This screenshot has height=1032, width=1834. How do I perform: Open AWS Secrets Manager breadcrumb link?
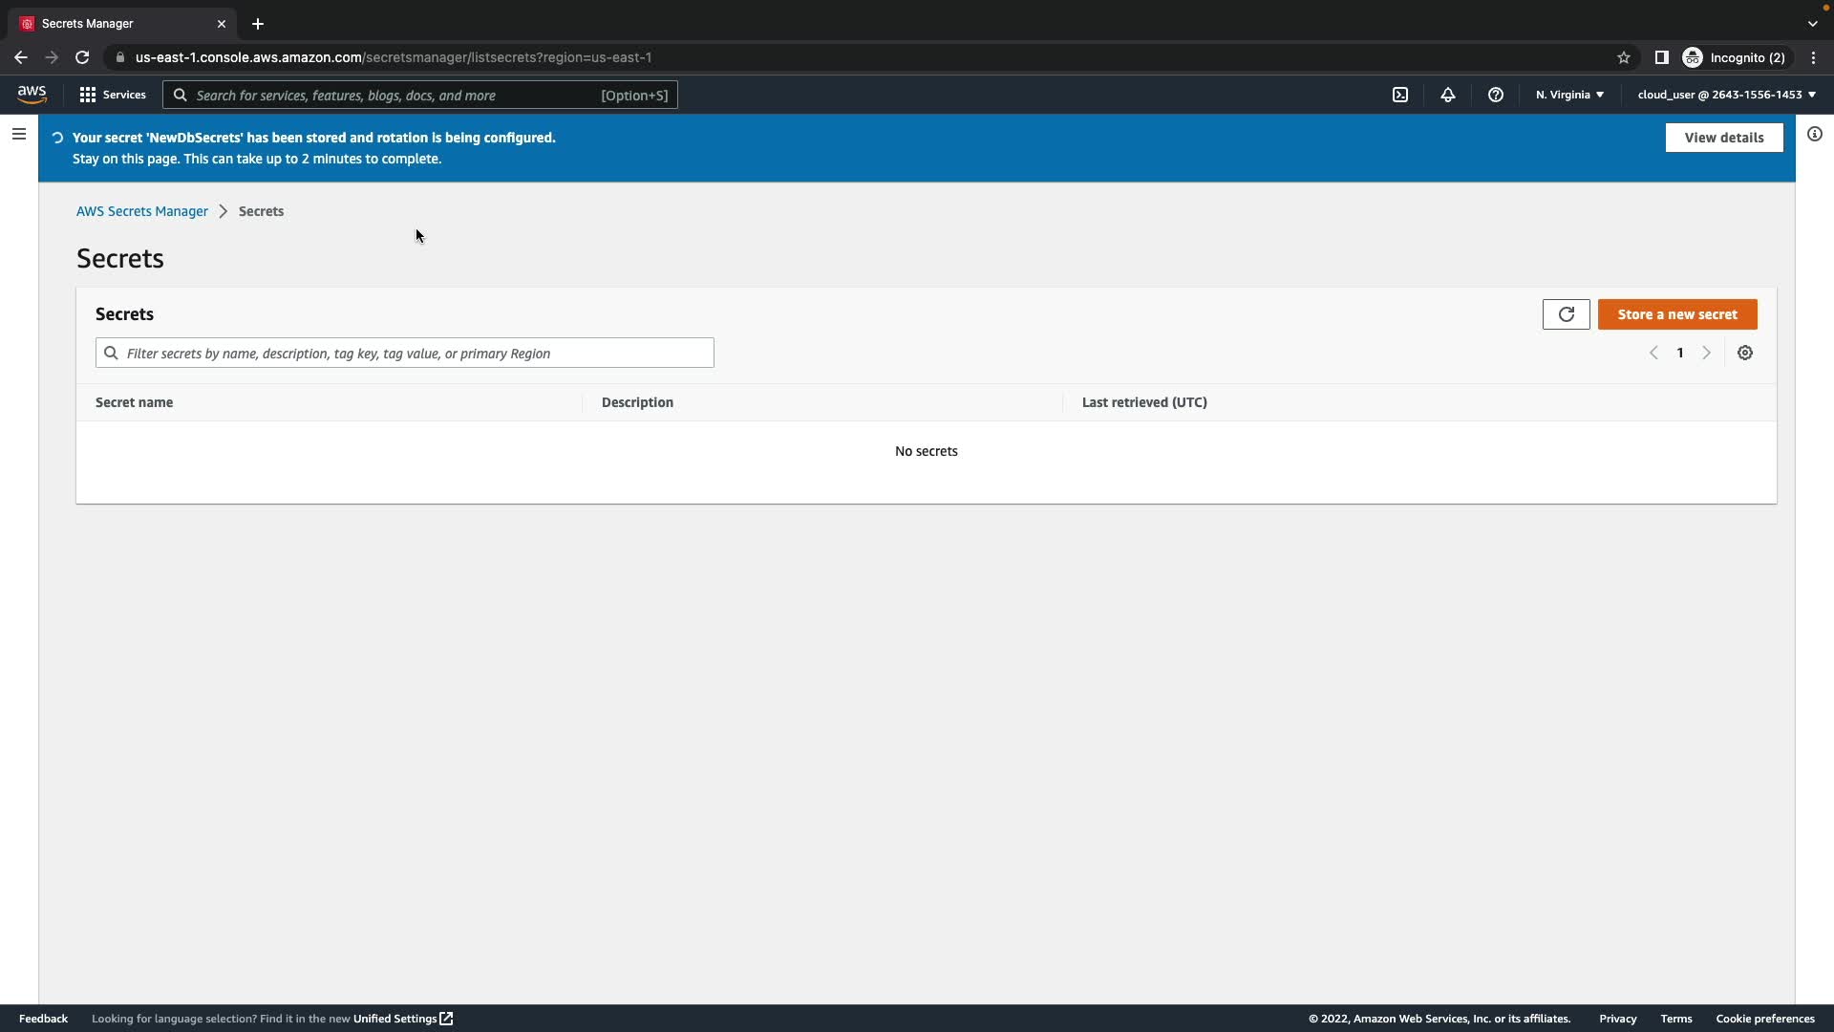(142, 211)
